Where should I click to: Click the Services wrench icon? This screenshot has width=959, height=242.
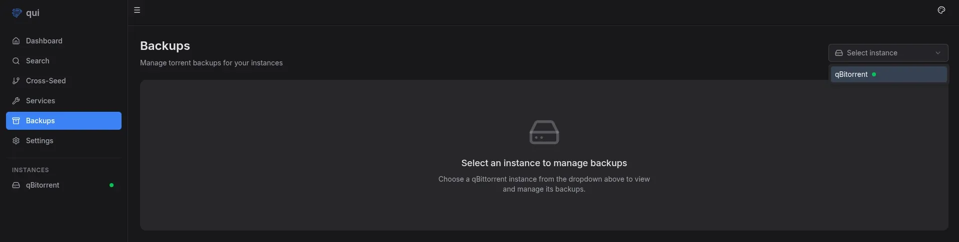(x=16, y=101)
